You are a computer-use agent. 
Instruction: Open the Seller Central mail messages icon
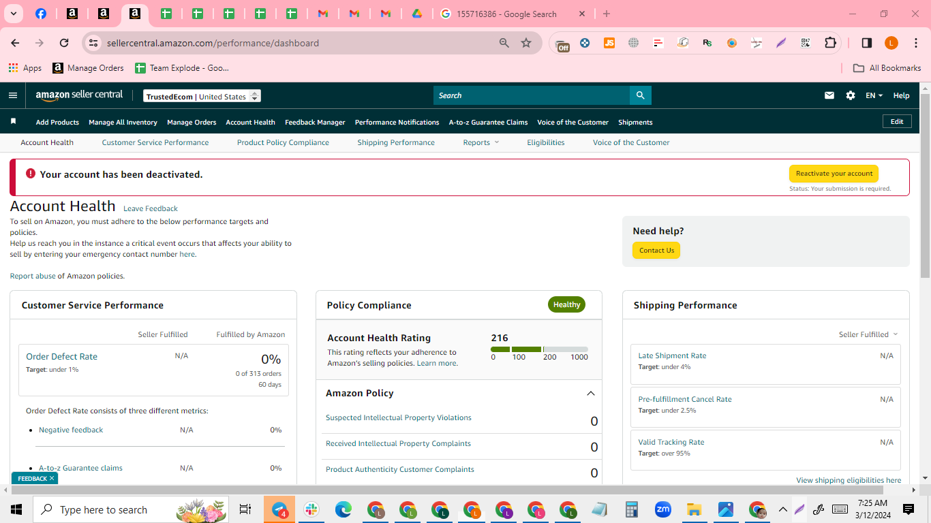tap(829, 95)
